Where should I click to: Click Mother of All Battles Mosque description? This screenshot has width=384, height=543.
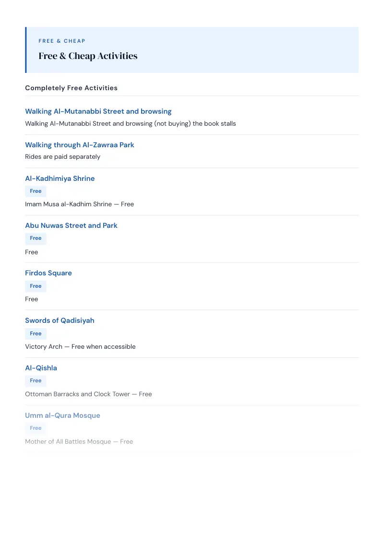79,441
